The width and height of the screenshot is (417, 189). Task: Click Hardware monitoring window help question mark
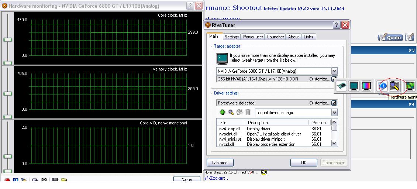click(190, 6)
